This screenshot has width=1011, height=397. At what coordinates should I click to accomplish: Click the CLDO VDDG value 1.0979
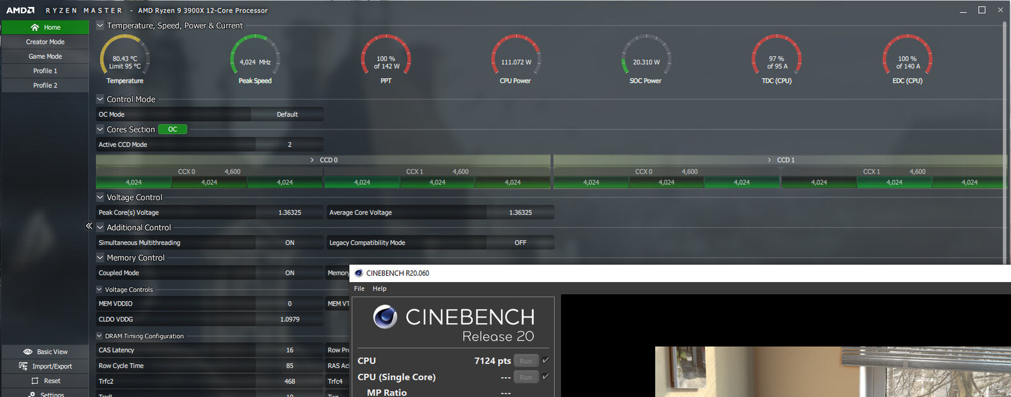289,319
